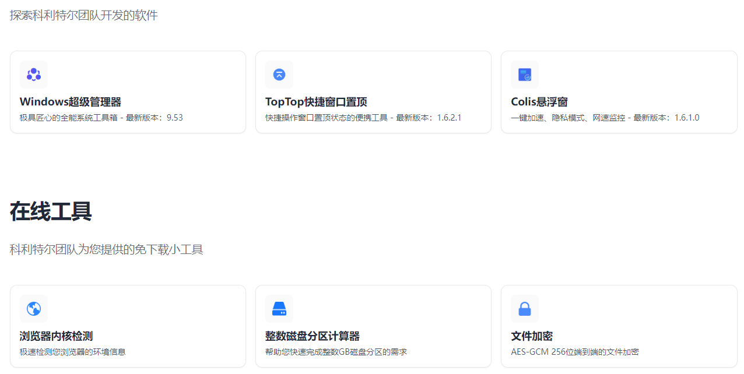Click the padlock icon for 文件加密

click(x=525, y=309)
